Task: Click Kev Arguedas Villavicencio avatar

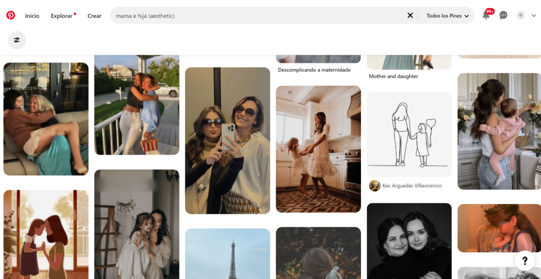Action: point(374,186)
